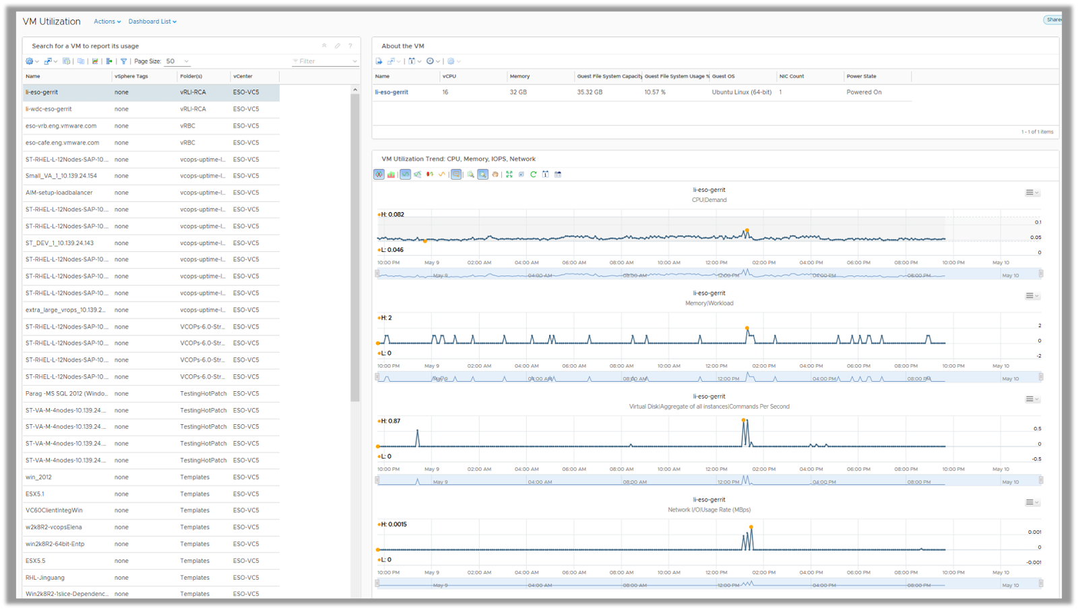Select the Stacked Chart mode icon
Viewport: 1078px width, 610px height.
coord(391,174)
